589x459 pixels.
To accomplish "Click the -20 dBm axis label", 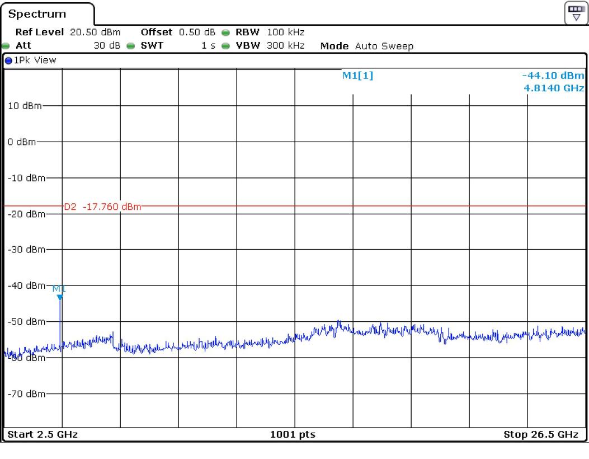I will pos(26,214).
